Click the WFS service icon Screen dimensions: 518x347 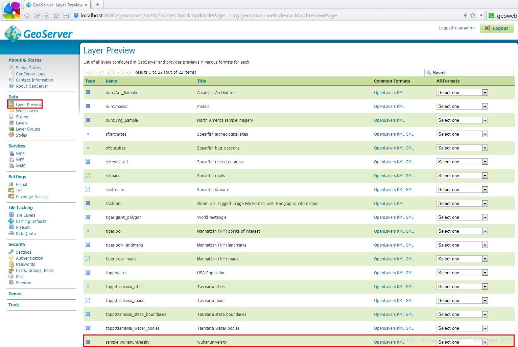pyautogui.click(x=11, y=160)
